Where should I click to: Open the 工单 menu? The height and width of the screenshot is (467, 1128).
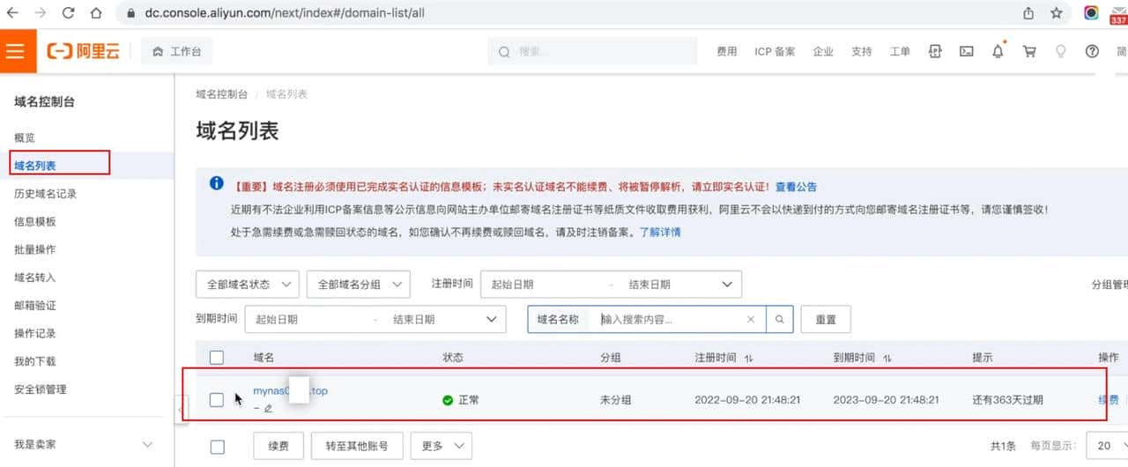[900, 52]
